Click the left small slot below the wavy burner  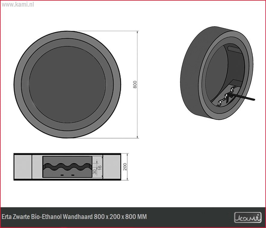tap(62, 175)
